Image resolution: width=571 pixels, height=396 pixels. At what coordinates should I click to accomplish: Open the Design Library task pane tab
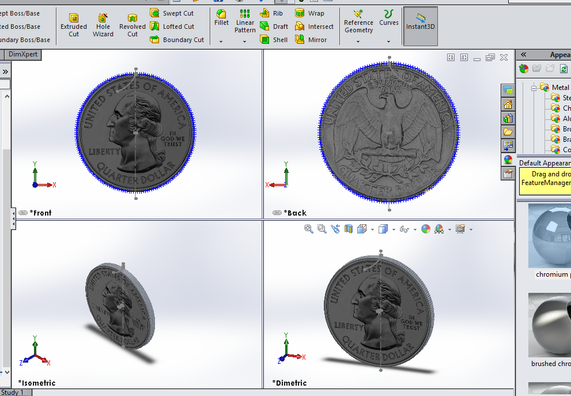pyautogui.click(x=508, y=118)
